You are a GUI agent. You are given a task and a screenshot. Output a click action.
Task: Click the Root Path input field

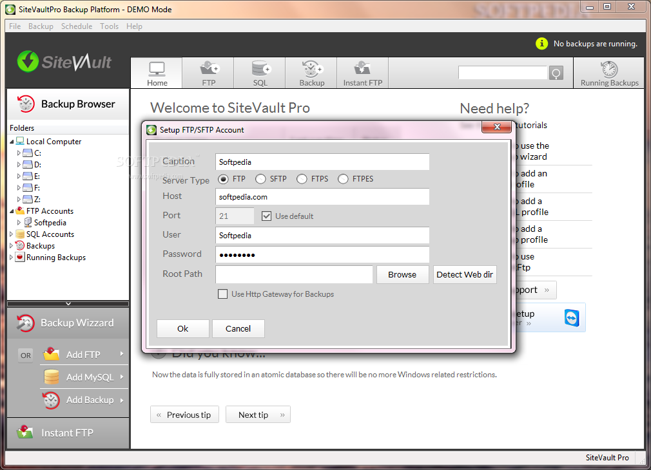294,275
